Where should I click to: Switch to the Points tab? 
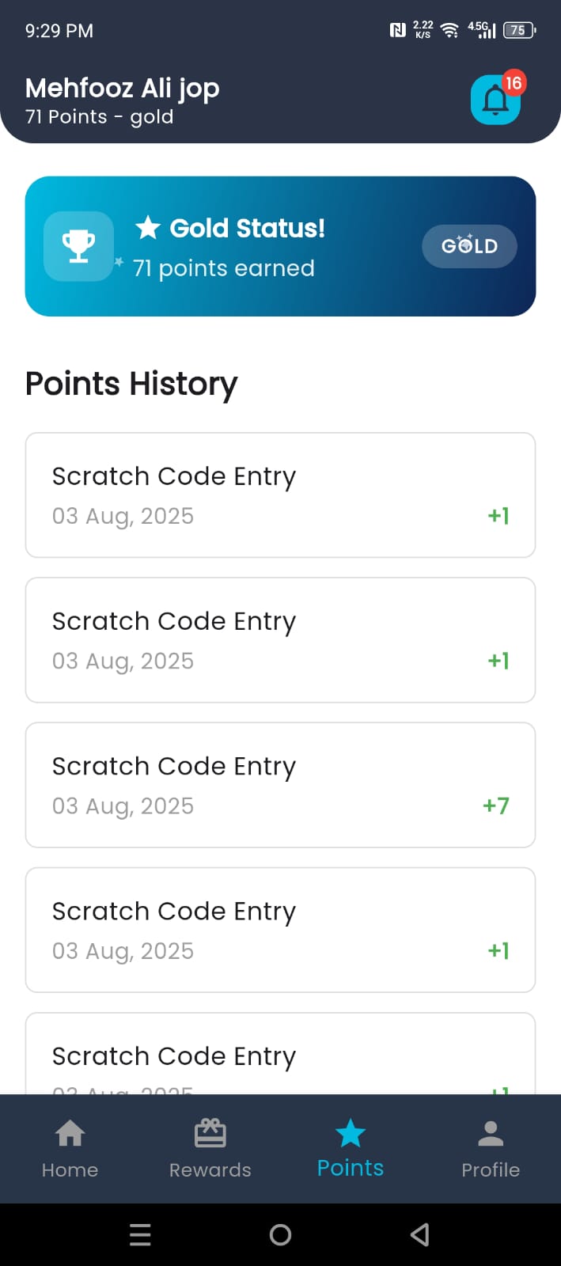[350, 1149]
